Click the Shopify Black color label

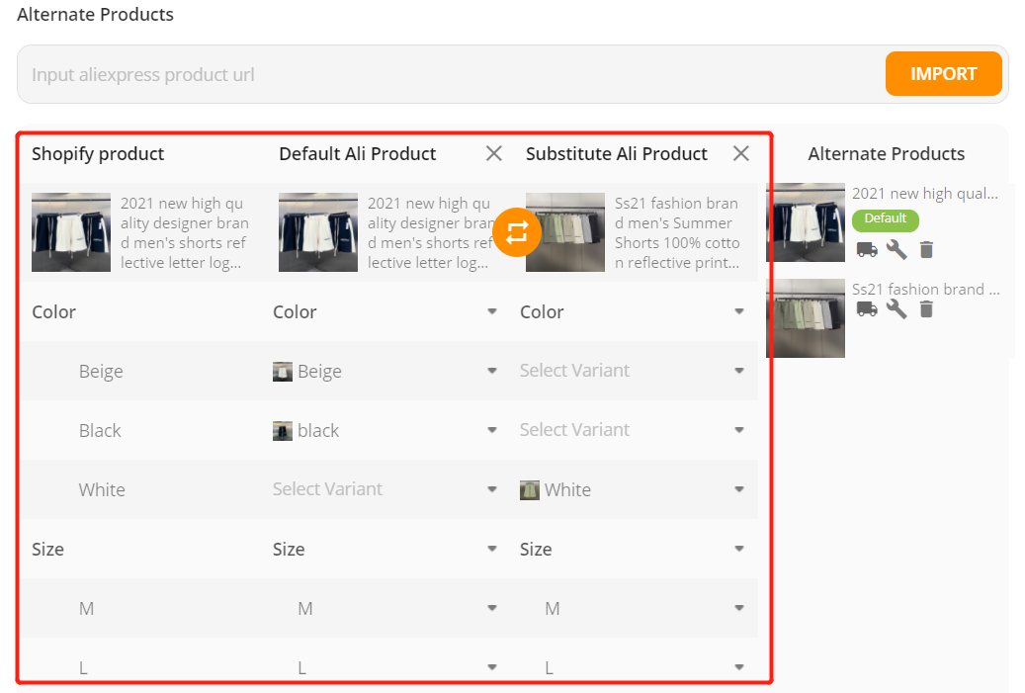(x=100, y=431)
